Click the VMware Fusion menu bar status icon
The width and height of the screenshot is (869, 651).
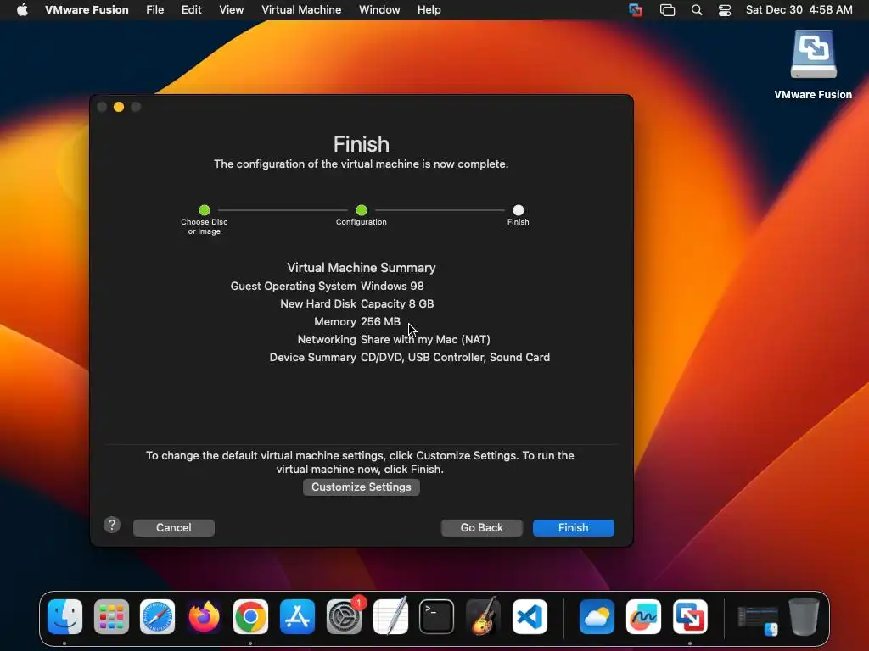click(x=635, y=9)
